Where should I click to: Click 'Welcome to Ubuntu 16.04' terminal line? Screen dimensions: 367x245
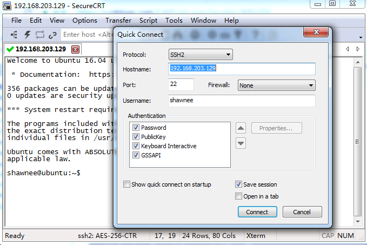tap(59, 61)
